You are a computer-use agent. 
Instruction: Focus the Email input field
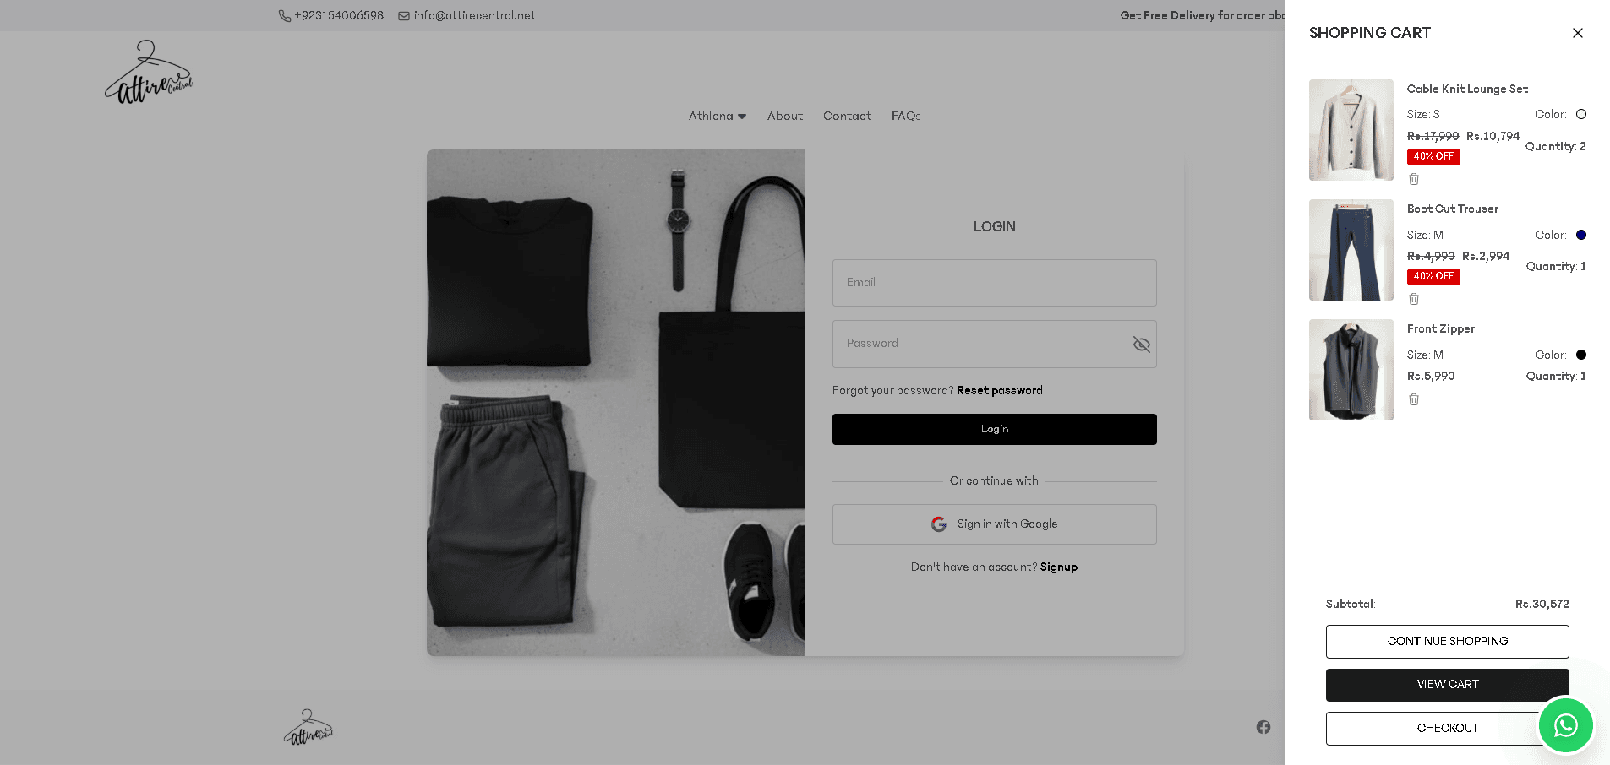tap(994, 283)
